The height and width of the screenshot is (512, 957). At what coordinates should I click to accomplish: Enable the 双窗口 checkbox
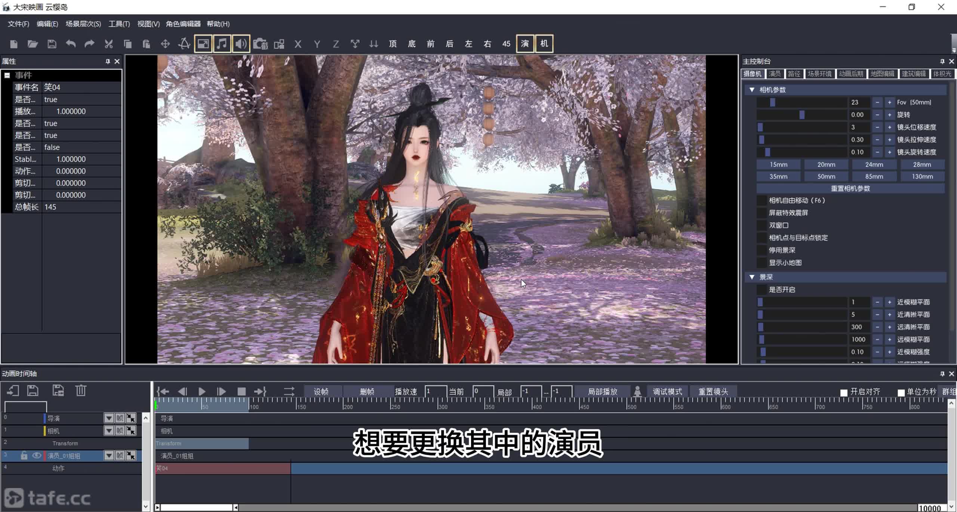point(761,225)
